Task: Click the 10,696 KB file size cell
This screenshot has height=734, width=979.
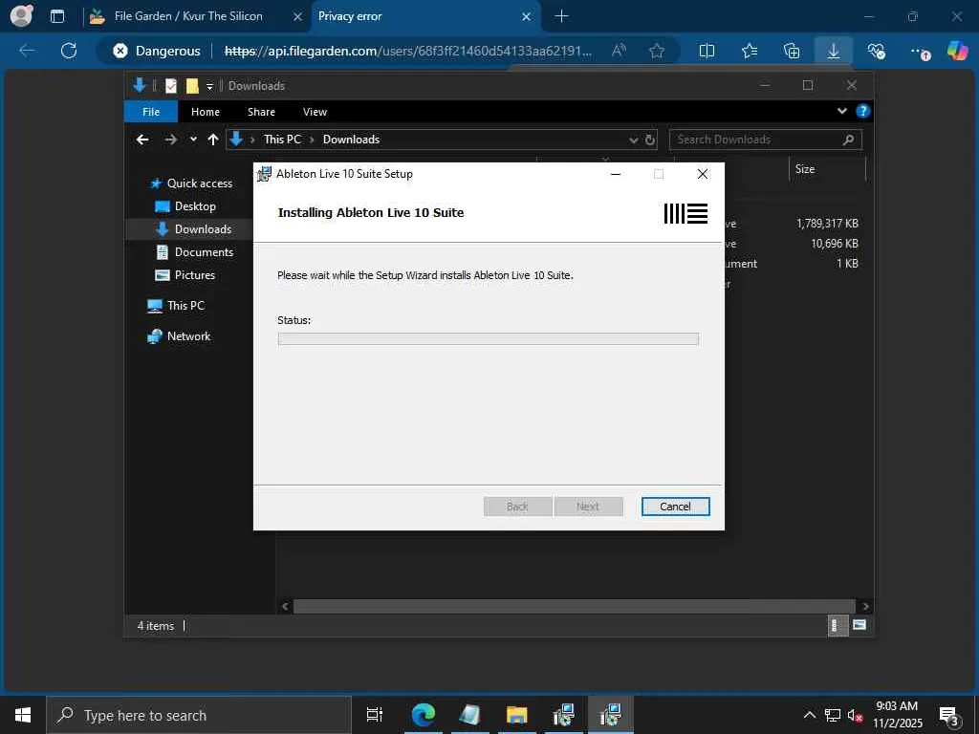Action: pos(835,244)
